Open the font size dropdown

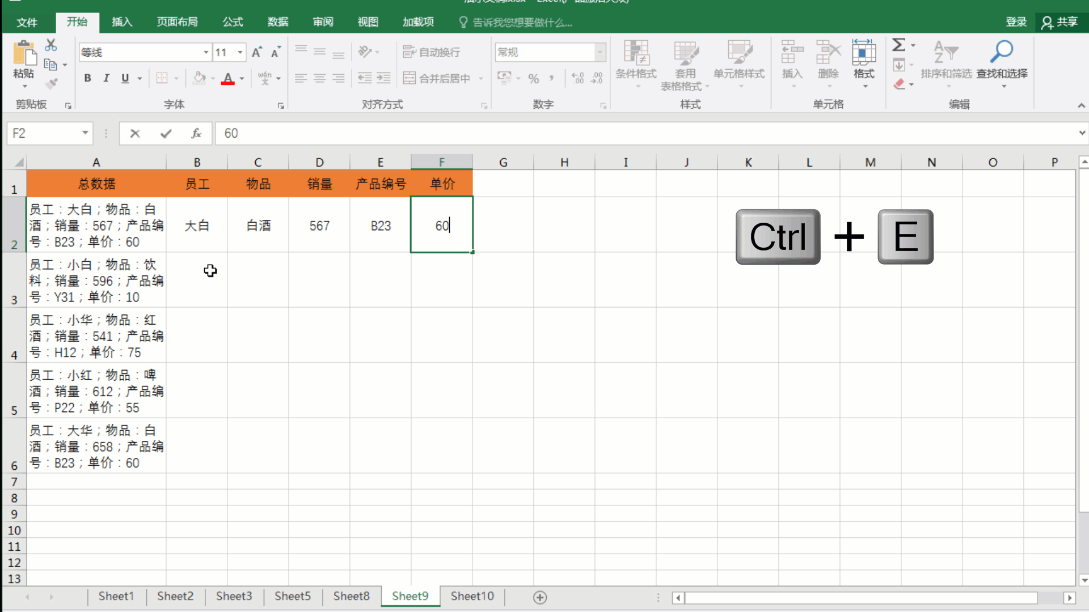tap(240, 52)
